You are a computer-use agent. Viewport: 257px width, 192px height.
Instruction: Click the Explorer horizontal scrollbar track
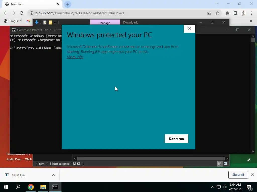pyautogui.click(x=151, y=158)
